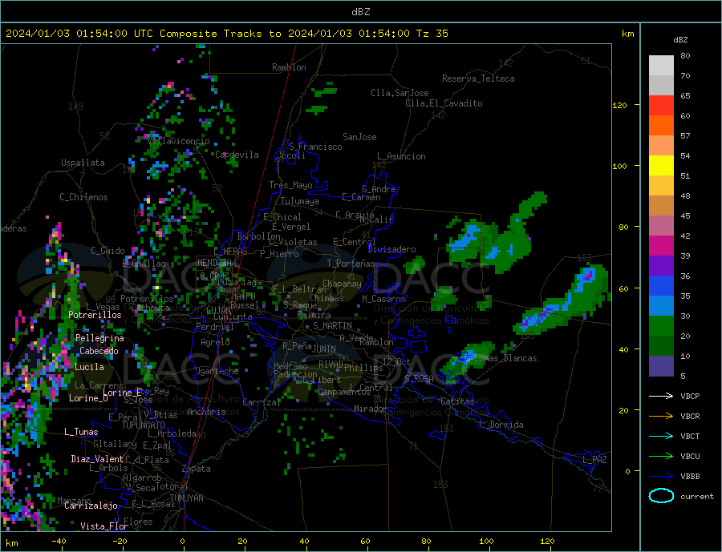
Task: Click the 'Carrizal' map label
Action: coord(261,402)
